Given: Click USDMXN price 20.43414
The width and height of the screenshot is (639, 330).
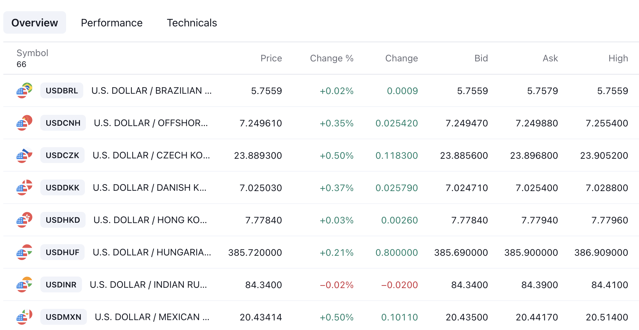Looking at the screenshot, I should tap(261, 317).
